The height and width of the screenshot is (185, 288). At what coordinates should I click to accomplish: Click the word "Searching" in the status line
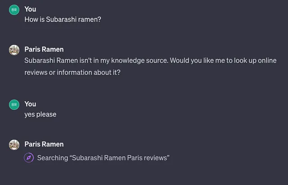(53, 158)
